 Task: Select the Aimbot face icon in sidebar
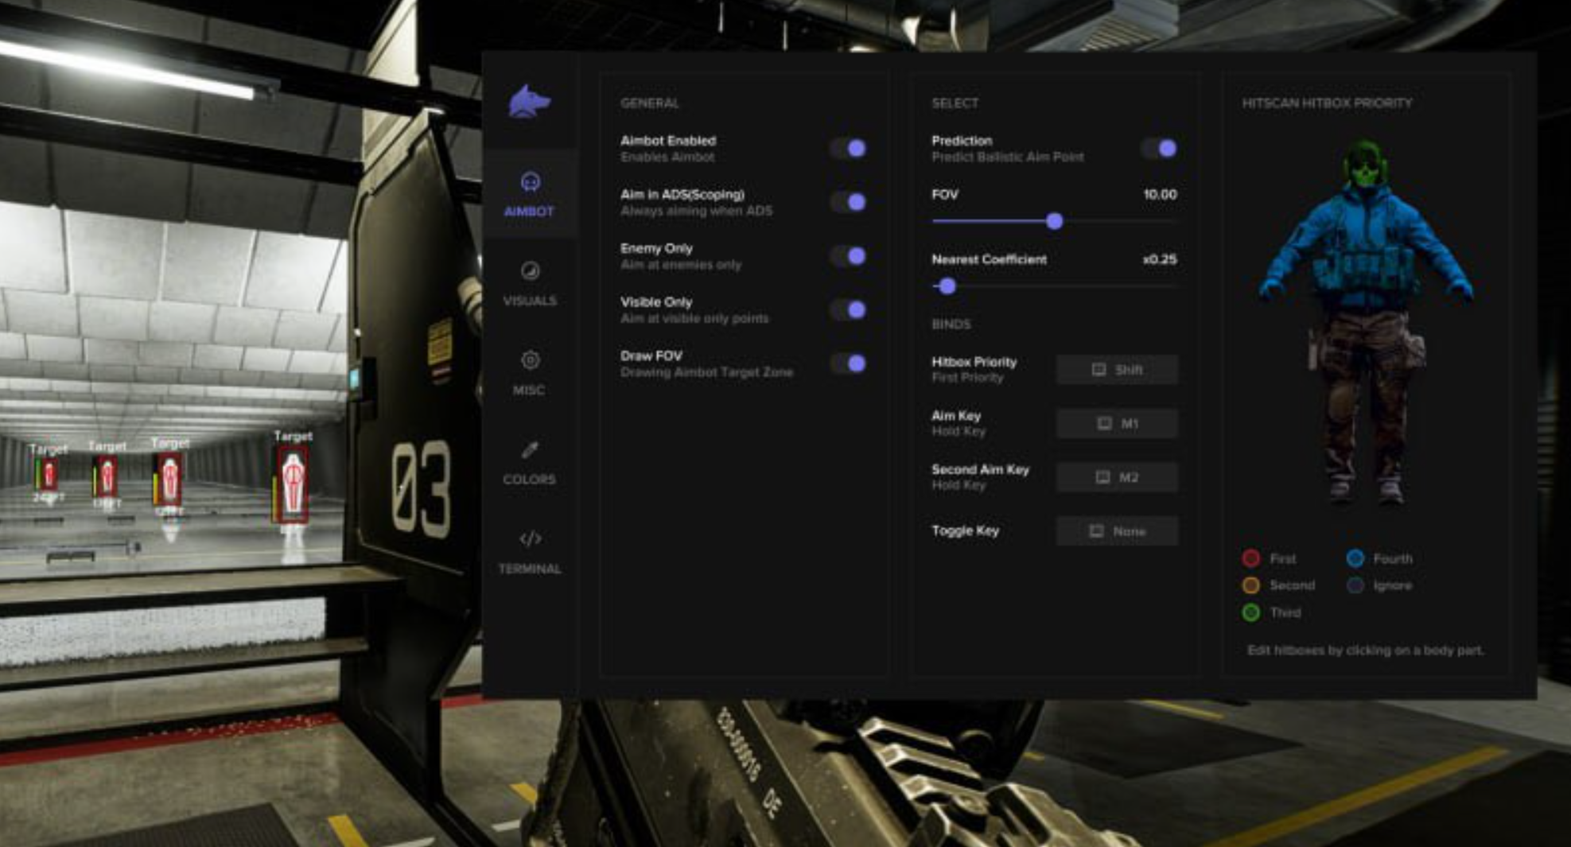tap(530, 182)
